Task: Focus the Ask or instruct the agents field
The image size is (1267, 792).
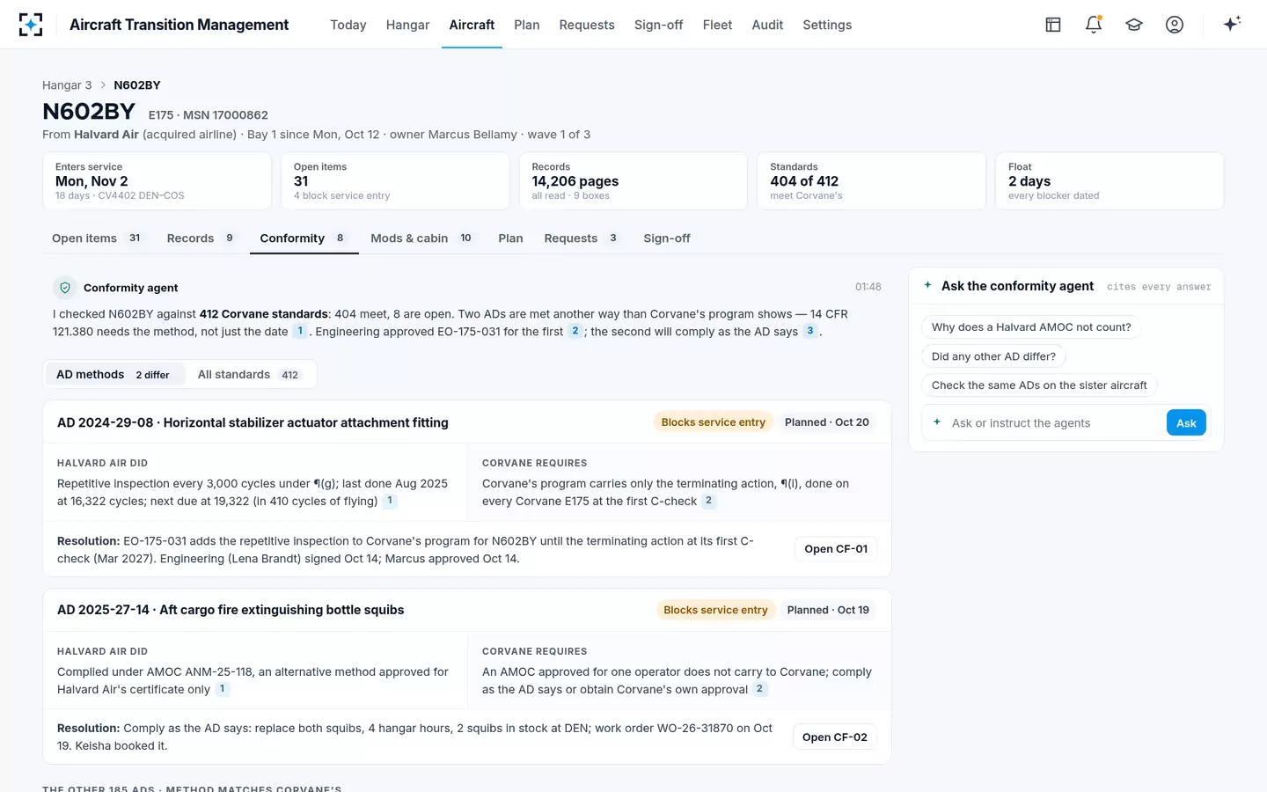Action: pos(1056,423)
